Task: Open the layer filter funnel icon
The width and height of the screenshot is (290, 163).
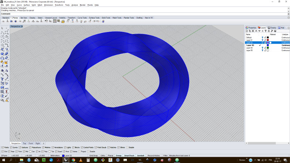Action: (x=266, y=31)
